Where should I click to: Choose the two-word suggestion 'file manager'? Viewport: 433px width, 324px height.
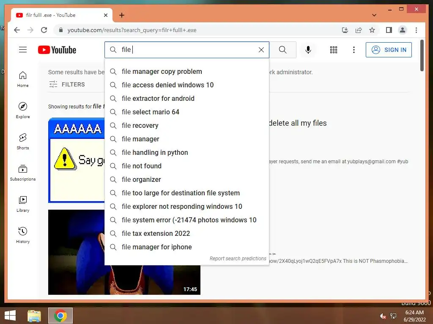pos(186,139)
